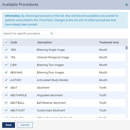The height and width of the screenshot is (130, 130).
Task: Click the Code column header
Action: (x=14, y=42)
